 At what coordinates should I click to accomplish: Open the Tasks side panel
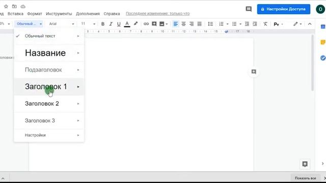coord(323,58)
